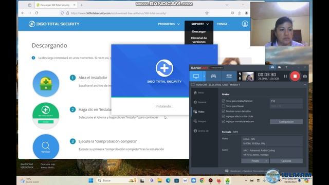The height and width of the screenshot is (185, 329).
Task: Open the Presets dropdown in Bandicam
Action: click(x=255, y=161)
